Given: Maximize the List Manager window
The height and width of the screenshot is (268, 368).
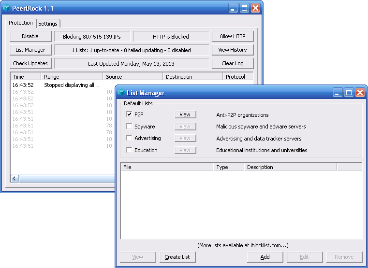Looking at the screenshot, I should [x=349, y=93].
